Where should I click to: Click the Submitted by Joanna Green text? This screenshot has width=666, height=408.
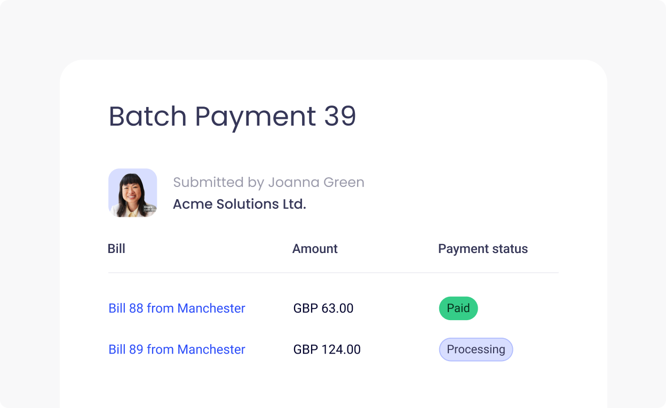tap(268, 182)
